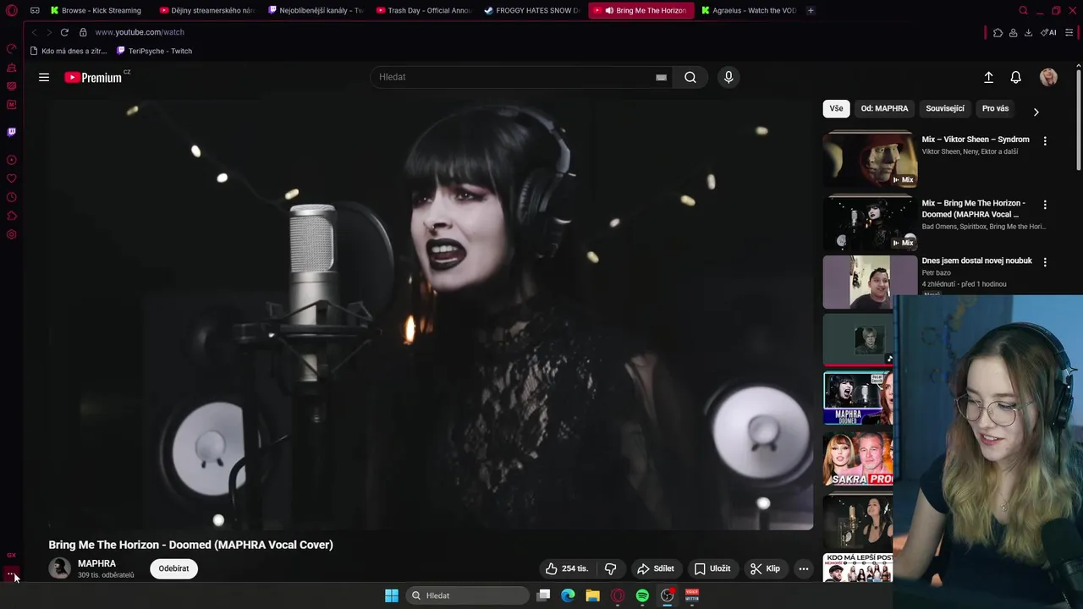Open on-screen keyboard icon in search box
This screenshot has height=609, width=1083.
pos(661,77)
